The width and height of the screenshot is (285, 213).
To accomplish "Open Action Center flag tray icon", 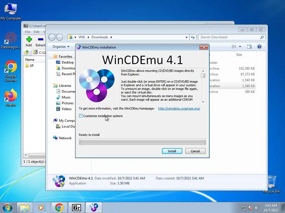I will pyautogui.click(x=250, y=208).
